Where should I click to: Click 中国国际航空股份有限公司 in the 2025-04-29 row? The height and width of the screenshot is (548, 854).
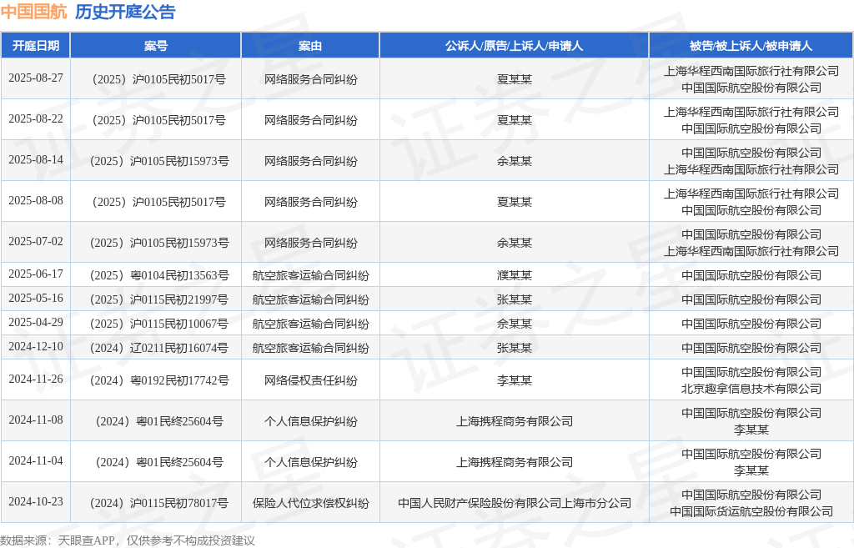pos(751,324)
